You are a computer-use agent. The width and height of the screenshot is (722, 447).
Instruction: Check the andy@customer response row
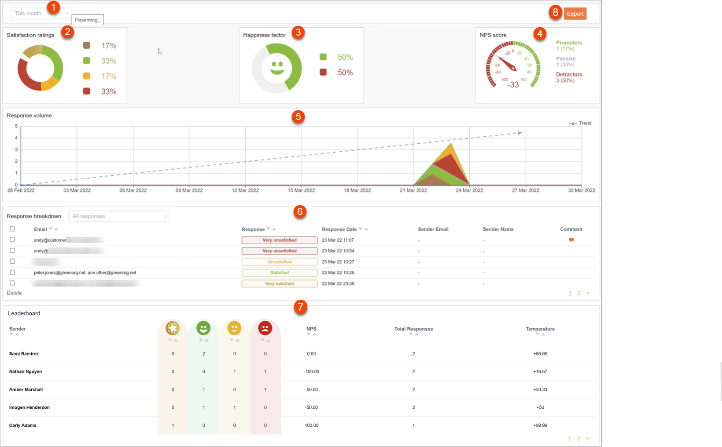coord(12,240)
